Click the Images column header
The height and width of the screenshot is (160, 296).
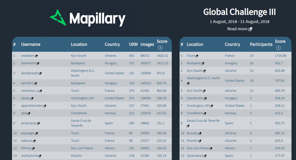click(x=147, y=44)
